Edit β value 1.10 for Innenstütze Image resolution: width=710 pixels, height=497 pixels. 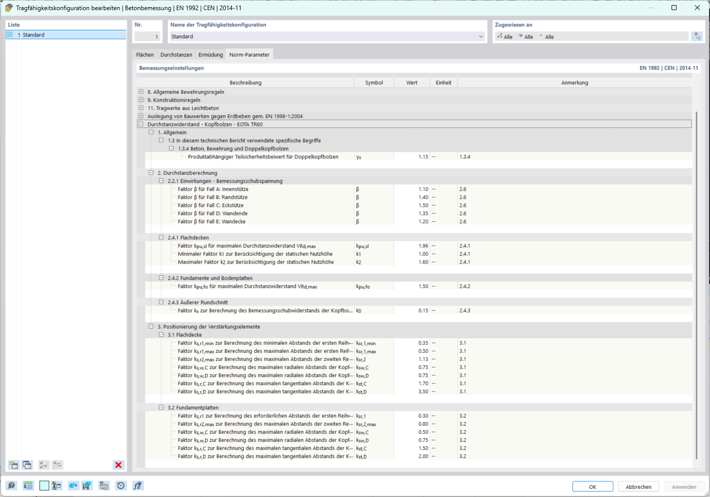(x=412, y=189)
